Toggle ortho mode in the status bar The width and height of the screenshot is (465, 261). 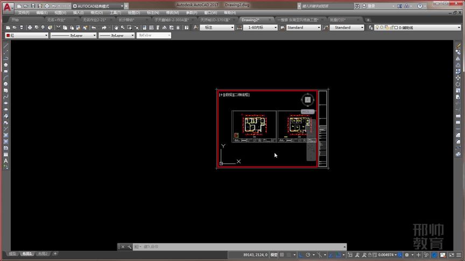301,255
